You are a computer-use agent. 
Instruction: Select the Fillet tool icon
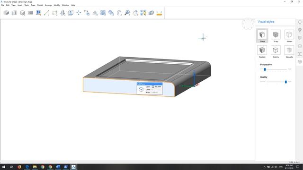(119, 13)
